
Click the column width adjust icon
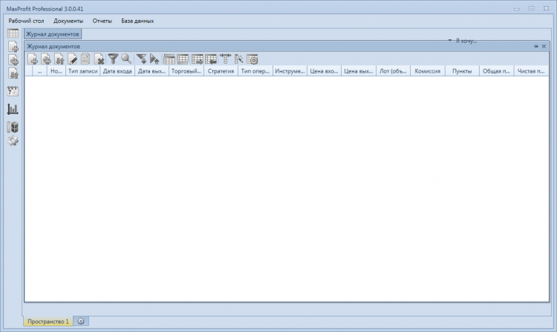(x=225, y=59)
